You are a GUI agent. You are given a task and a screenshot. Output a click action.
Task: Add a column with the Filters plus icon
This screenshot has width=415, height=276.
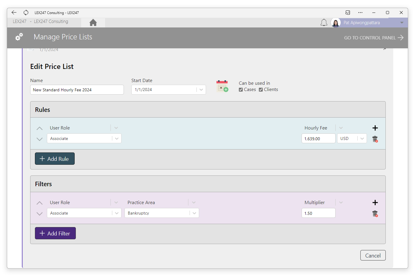tap(375, 203)
